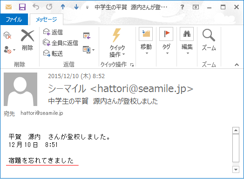Open the ファイル tab

tap(14, 20)
